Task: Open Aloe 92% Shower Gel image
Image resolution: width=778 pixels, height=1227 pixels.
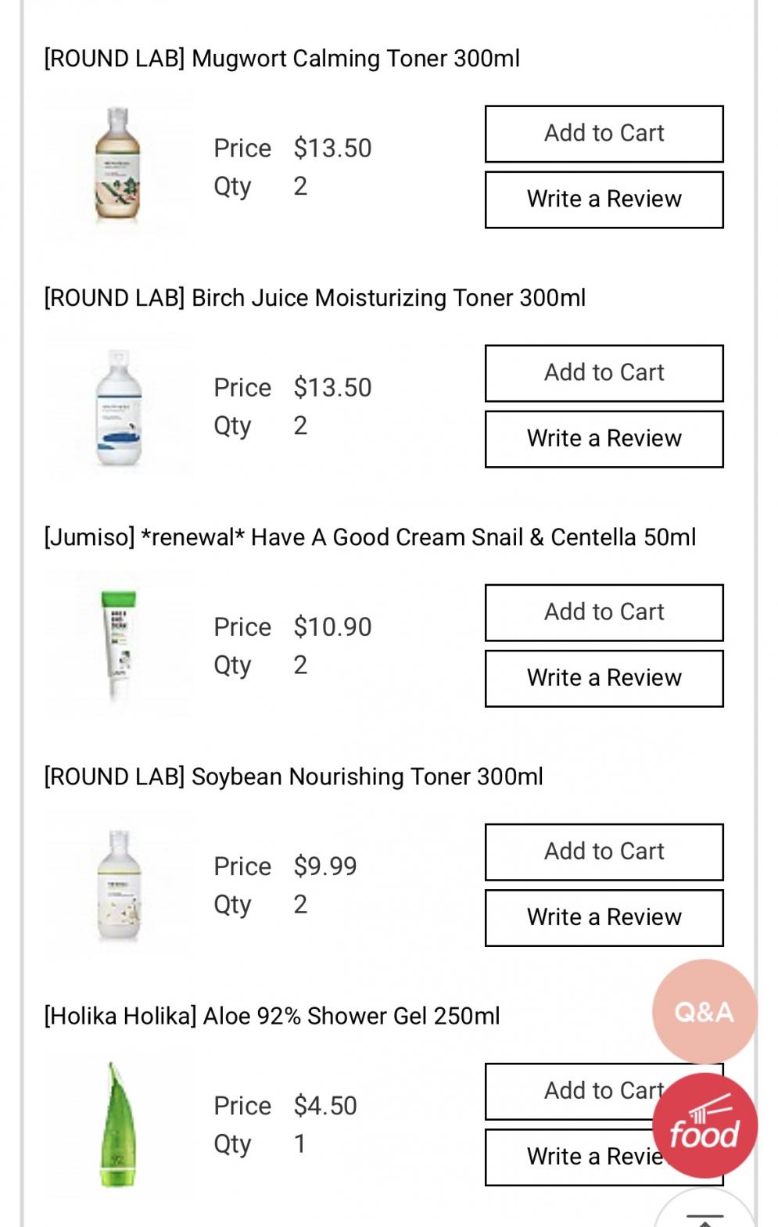Action: tap(118, 1125)
